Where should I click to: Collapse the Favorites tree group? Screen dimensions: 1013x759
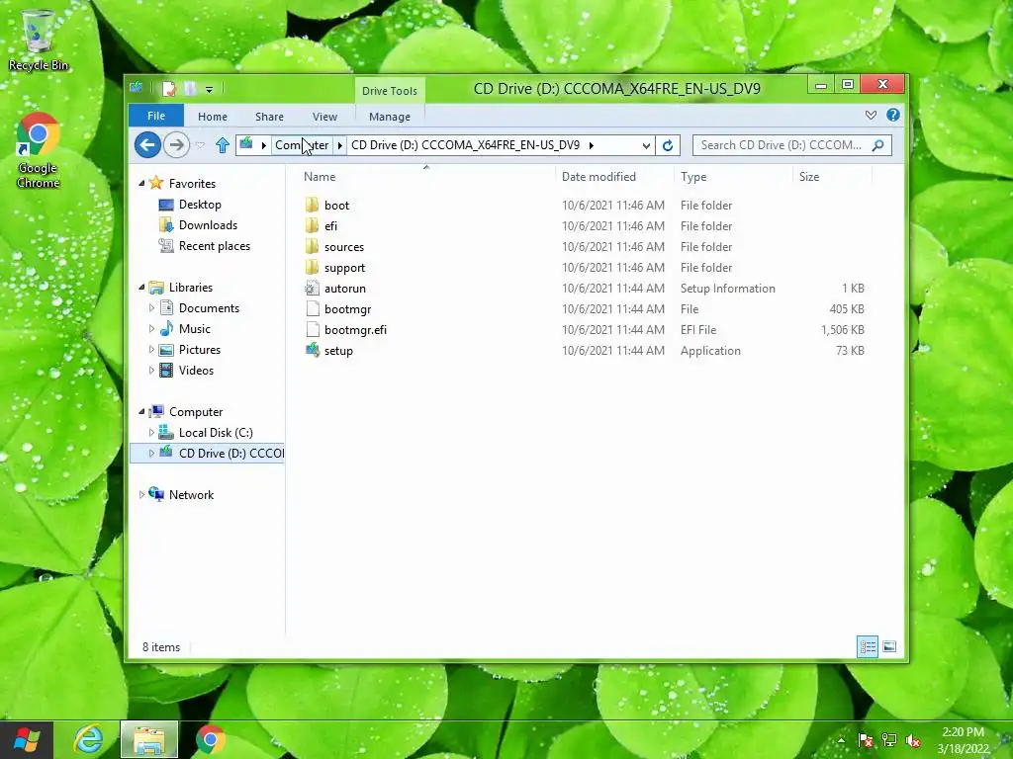[x=141, y=183]
